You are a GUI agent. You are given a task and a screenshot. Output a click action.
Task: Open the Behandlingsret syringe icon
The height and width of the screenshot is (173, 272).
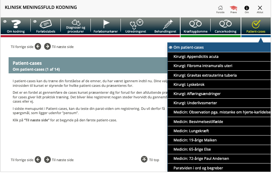point(168,24)
